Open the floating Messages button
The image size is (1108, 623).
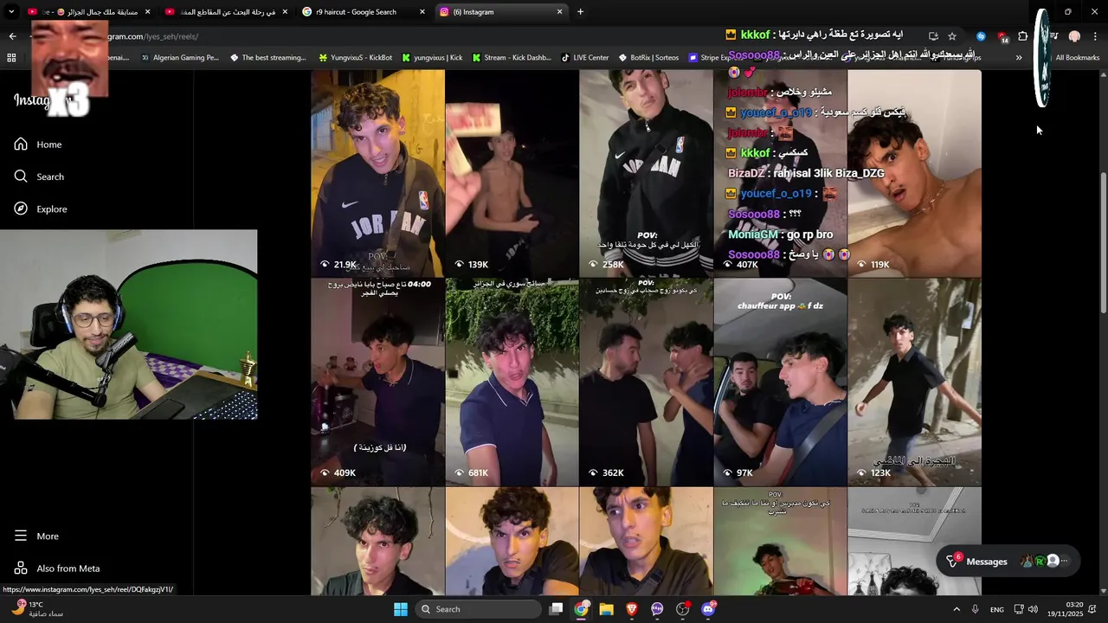point(1009,562)
